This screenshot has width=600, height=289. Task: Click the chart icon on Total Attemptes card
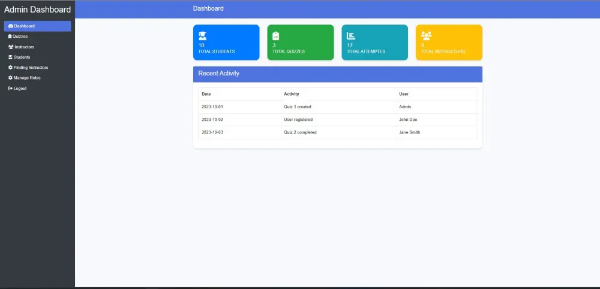(x=351, y=36)
